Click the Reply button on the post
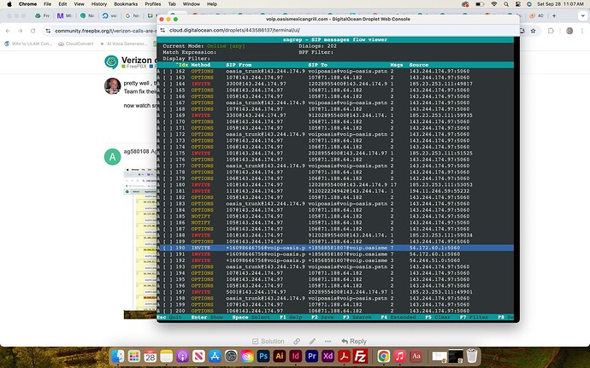 click(354, 342)
